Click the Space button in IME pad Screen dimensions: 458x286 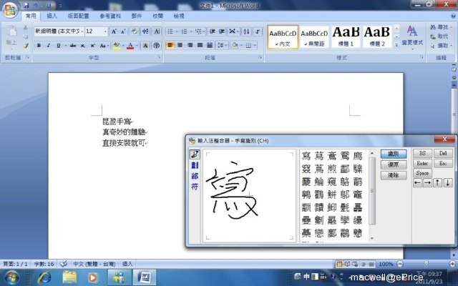[422, 173]
